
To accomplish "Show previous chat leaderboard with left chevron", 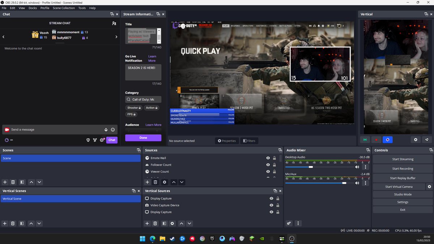I will tap(4, 37).
